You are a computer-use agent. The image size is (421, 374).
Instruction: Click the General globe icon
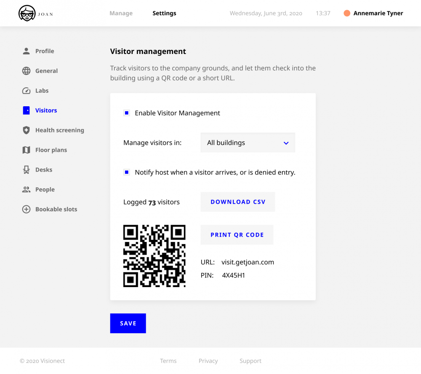tap(26, 71)
